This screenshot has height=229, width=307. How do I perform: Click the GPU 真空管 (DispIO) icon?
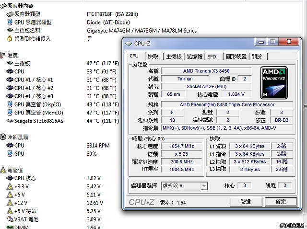pos(10,104)
